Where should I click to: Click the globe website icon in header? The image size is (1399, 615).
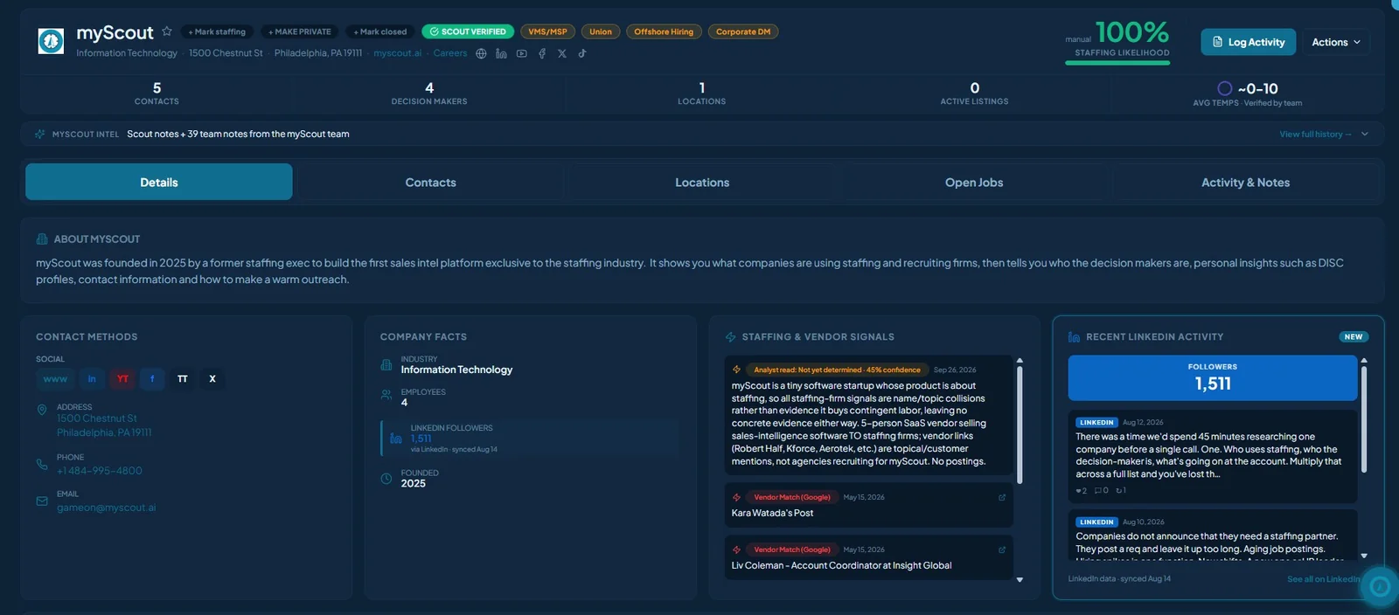481,53
